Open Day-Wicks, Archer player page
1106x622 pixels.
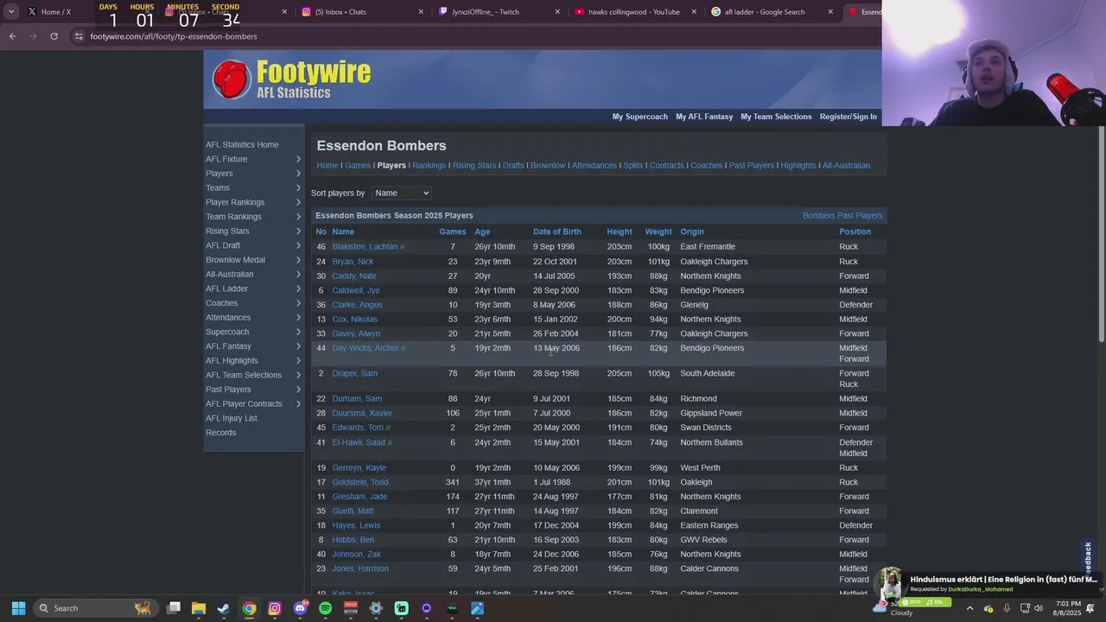tap(365, 348)
